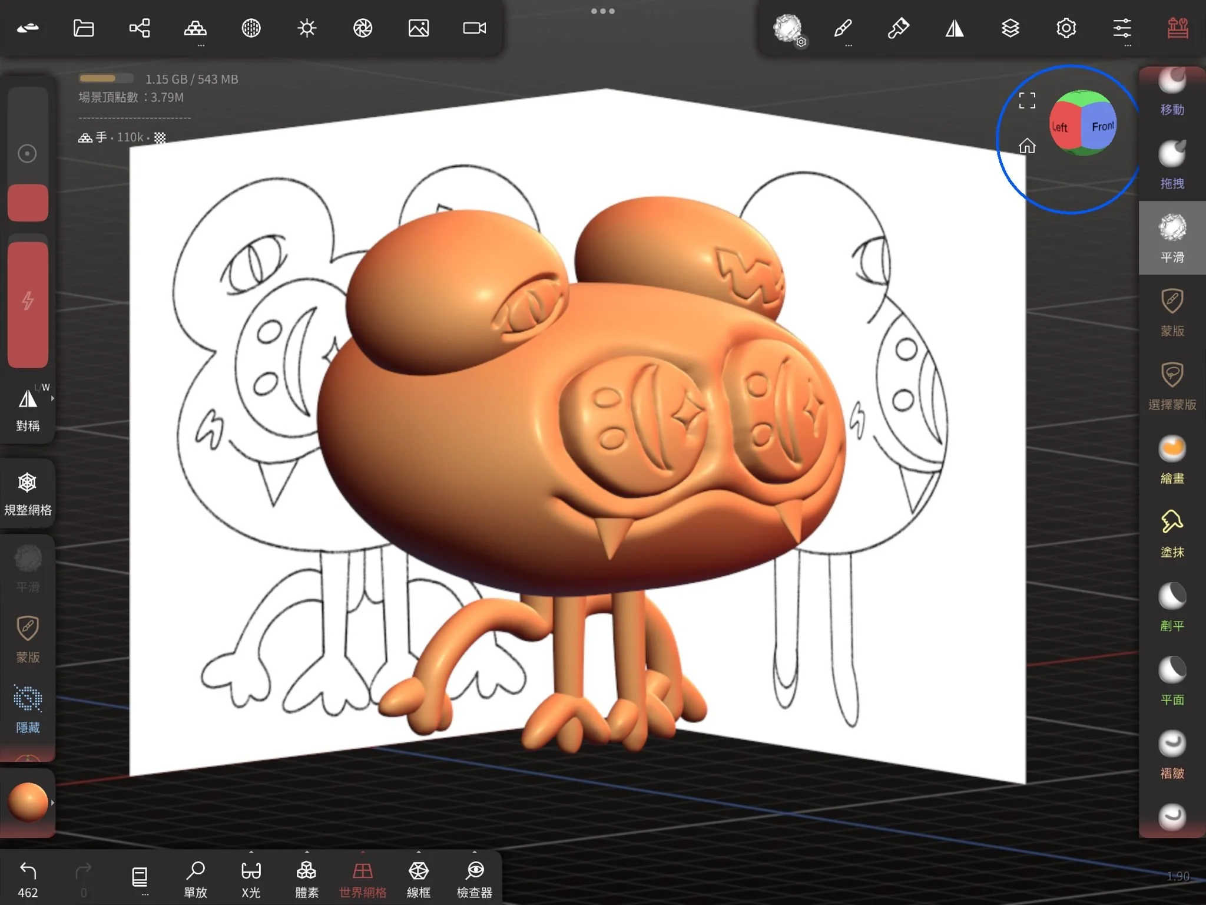Toggle 世界網格 world grid
Image resolution: width=1206 pixels, height=905 pixels.
click(363, 878)
